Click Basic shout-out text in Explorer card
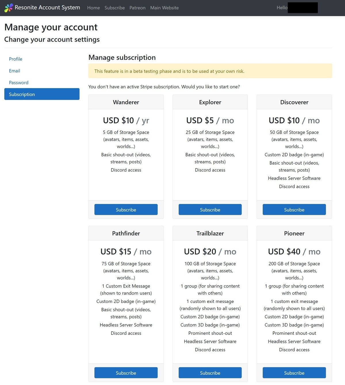 coord(210,158)
